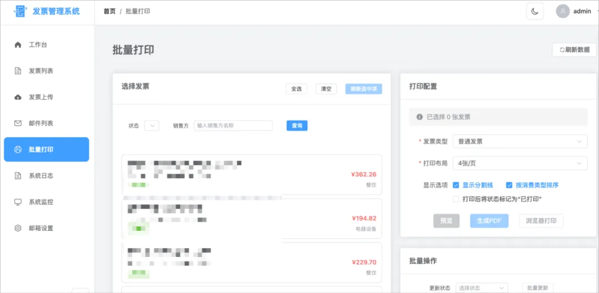
Task: Open 系统监控 in the sidebar
Action: pyautogui.click(x=47, y=201)
